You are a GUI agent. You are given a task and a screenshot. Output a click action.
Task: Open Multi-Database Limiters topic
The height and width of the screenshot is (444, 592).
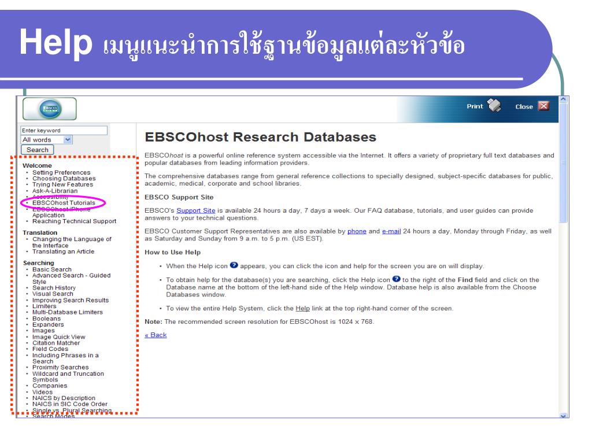click(68, 312)
